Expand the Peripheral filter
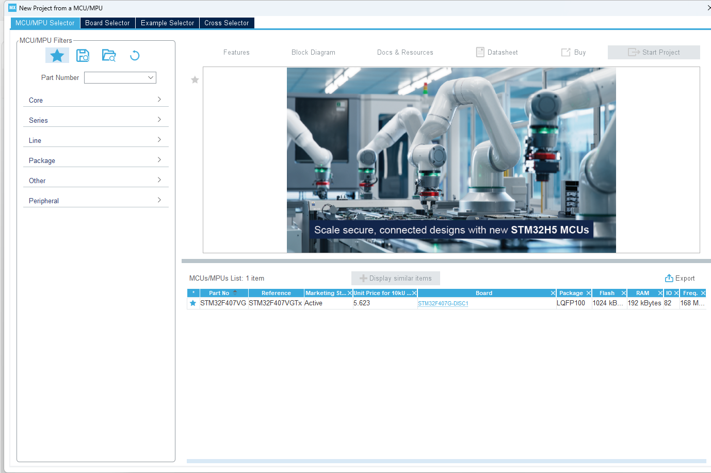Viewport: 711px width, 473px height. pos(96,200)
